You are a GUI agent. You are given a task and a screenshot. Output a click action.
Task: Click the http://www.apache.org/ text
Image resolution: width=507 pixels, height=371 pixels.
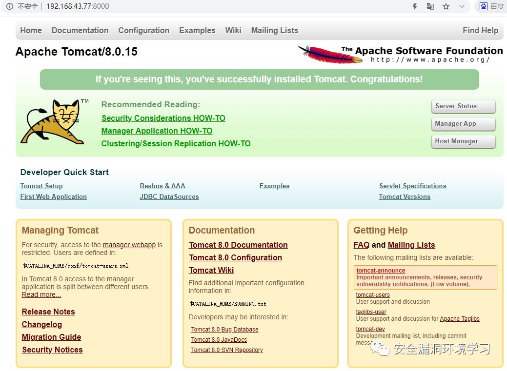(430, 60)
